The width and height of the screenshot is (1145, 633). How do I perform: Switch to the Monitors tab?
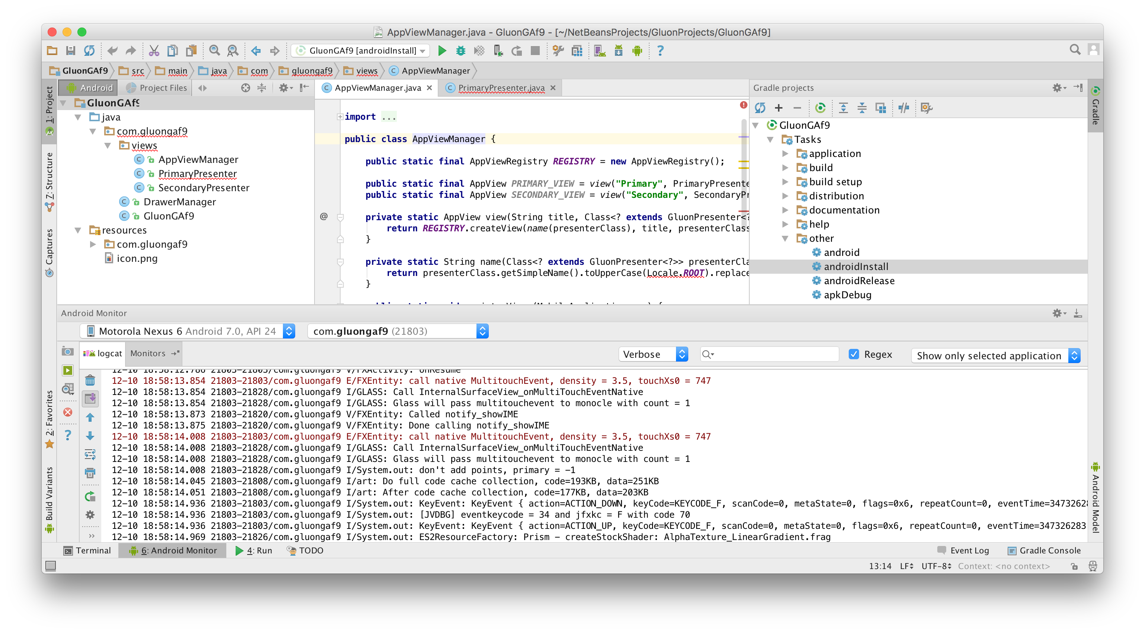(x=147, y=353)
